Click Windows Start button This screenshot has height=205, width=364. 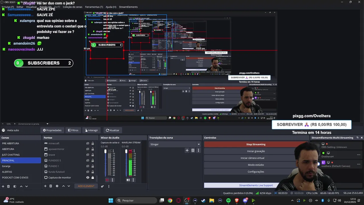pos(111,200)
